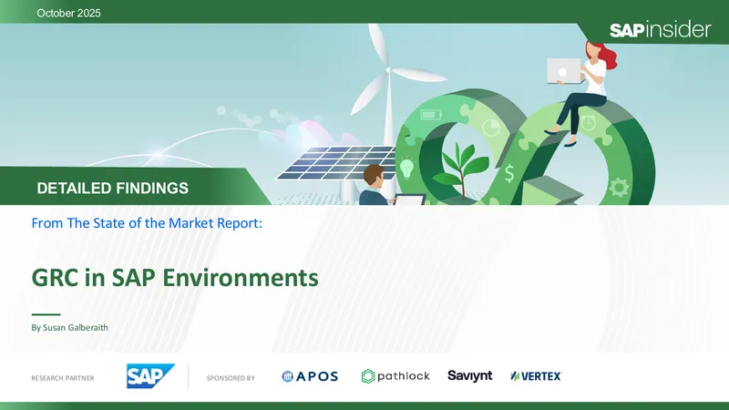
Task: Click the light bulb icon on the infinity loop
Action: pos(406,168)
